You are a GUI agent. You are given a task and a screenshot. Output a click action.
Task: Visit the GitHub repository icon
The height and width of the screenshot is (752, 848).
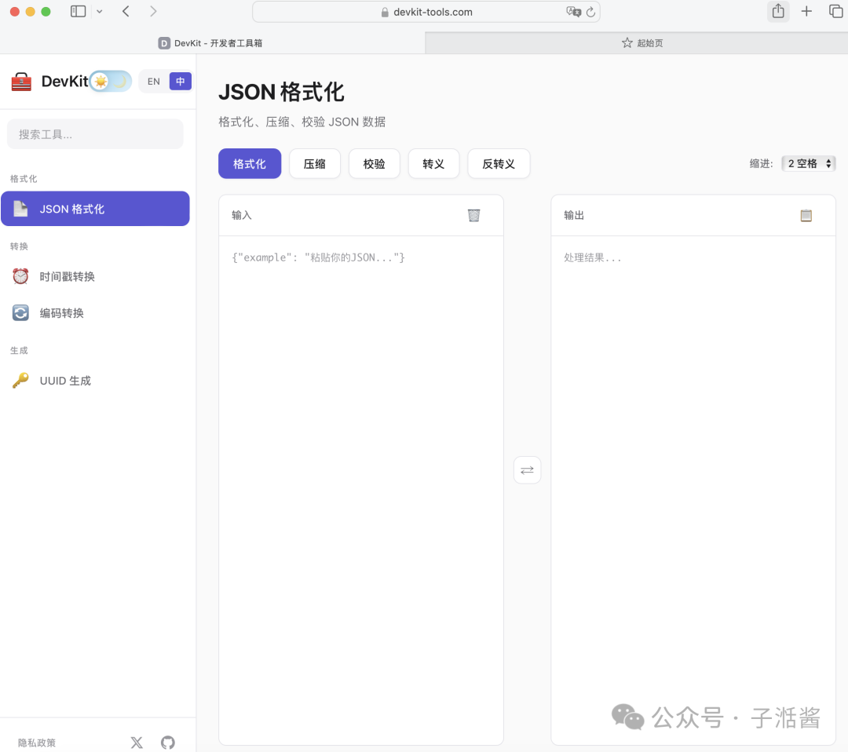click(167, 742)
